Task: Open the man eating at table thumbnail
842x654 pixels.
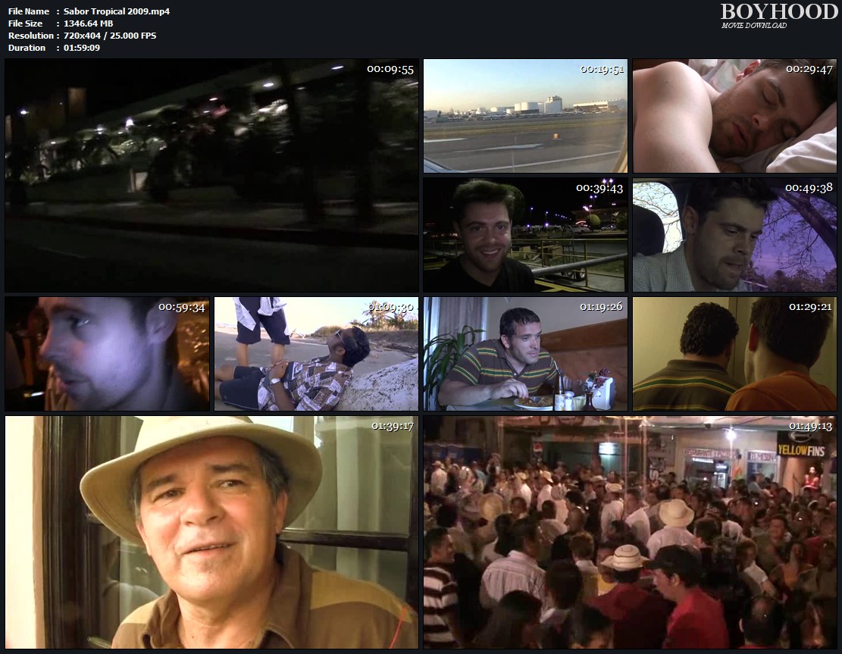Action: point(525,354)
